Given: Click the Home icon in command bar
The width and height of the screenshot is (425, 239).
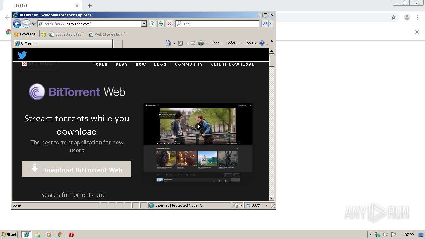Looking at the screenshot, I should pyautogui.click(x=168, y=43).
